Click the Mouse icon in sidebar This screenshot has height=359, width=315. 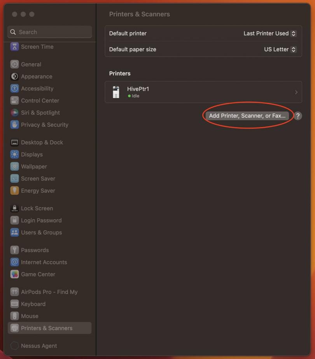pyautogui.click(x=14, y=316)
